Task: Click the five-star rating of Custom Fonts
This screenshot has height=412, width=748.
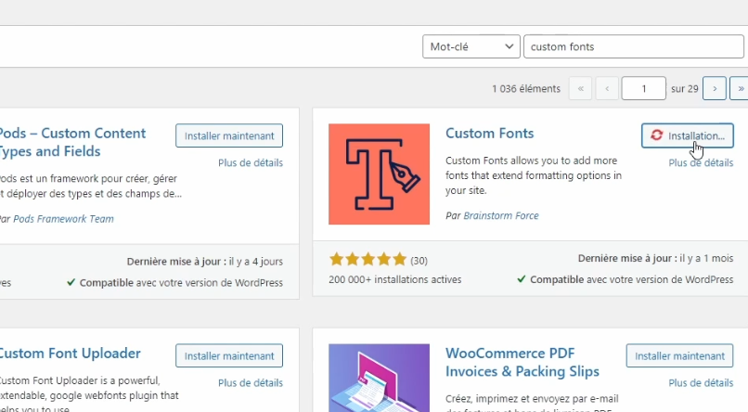Action: tap(368, 260)
